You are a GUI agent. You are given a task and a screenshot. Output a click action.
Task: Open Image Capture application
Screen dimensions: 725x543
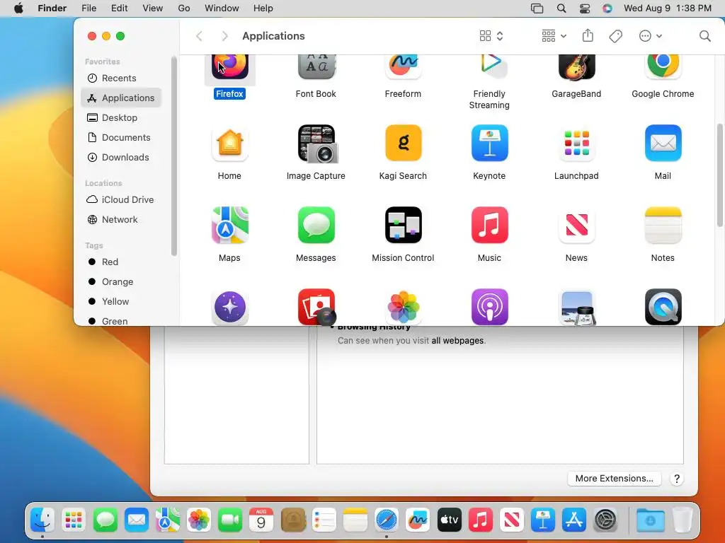click(x=316, y=144)
